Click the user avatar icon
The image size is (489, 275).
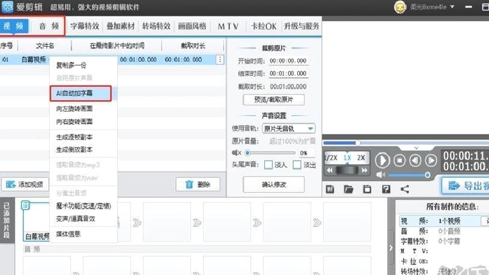pyautogui.click(x=400, y=7)
